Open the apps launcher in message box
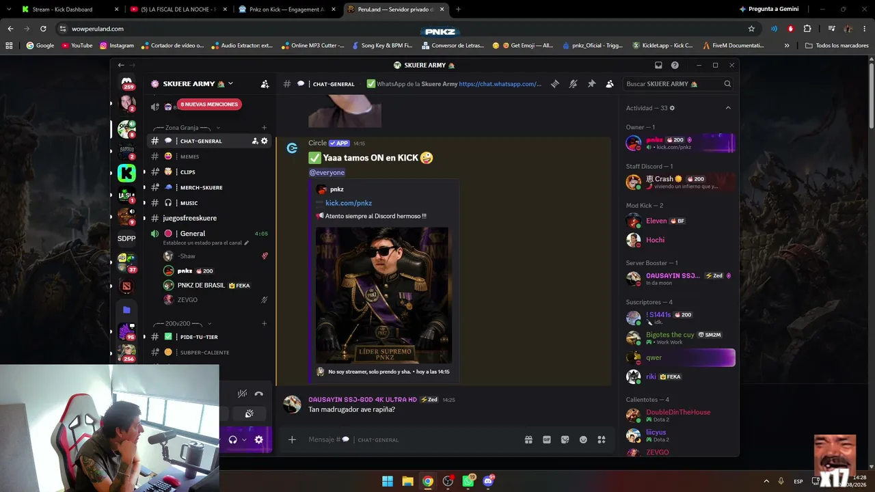This screenshot has height=492, width=875. click(x=602, y=439)
